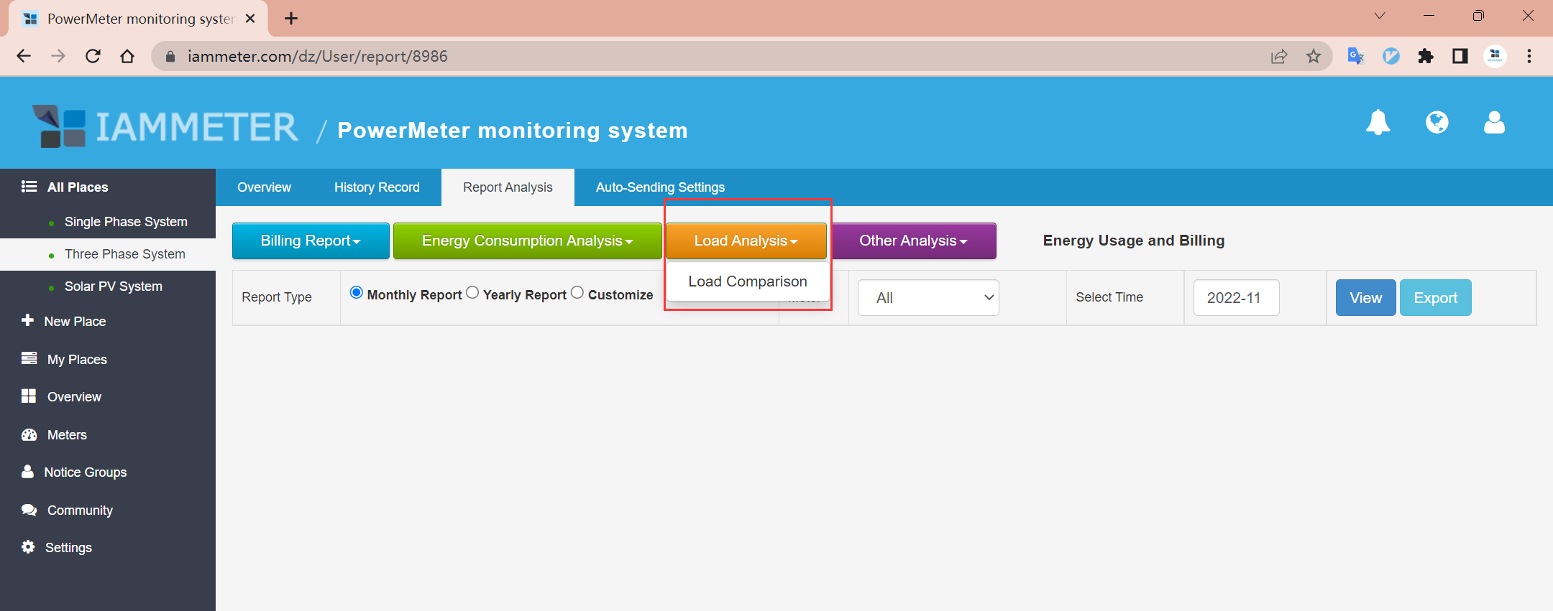1553x611 pixels.
Task: Choose the Customize radio option
Action: [x=577, y=293]
